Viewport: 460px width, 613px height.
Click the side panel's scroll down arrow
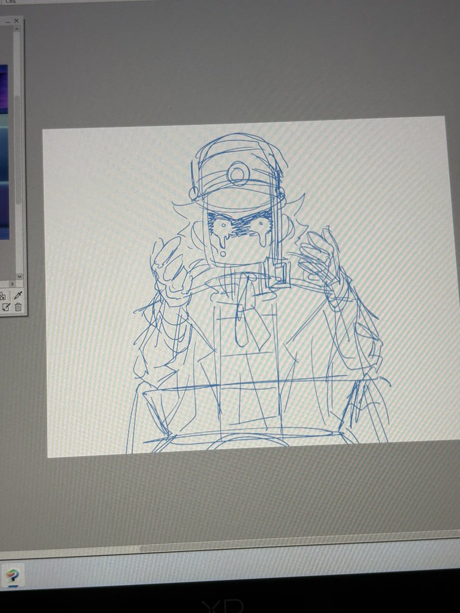(19, 276)
